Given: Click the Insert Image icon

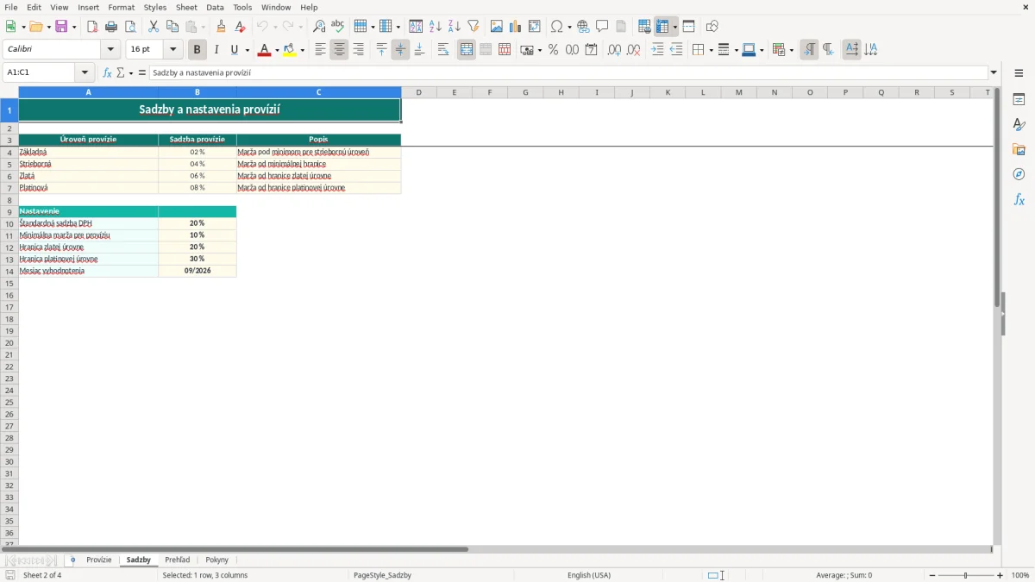Looking at the screenshot, I should (497, 27).
